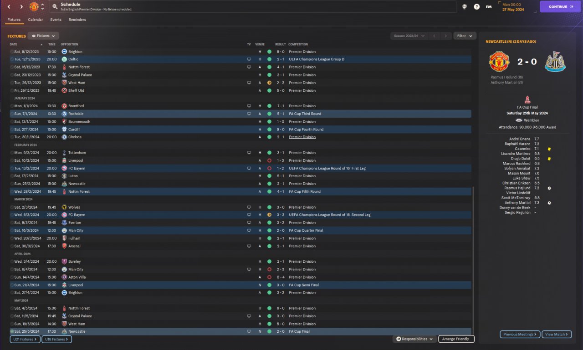Open Previous Meetings

[520, 335]
